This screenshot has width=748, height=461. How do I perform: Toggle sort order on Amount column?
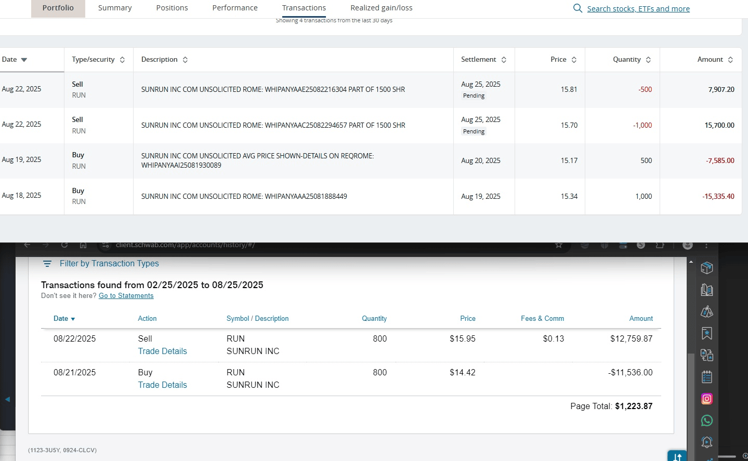tap(730, 60)
